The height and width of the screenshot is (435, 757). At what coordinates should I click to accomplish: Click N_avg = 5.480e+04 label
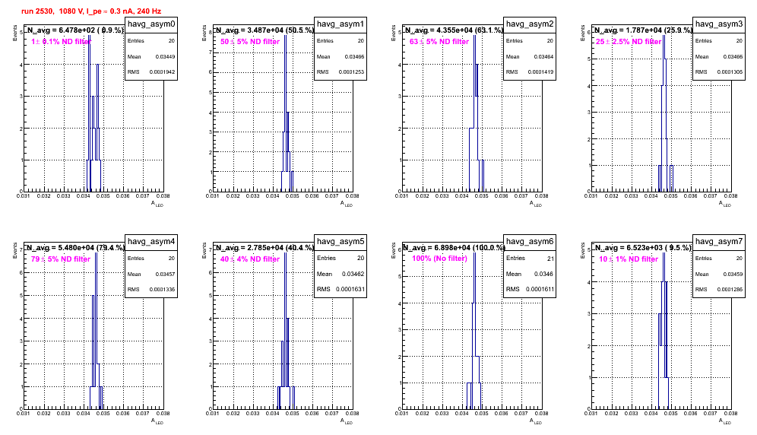pos(74,248)
